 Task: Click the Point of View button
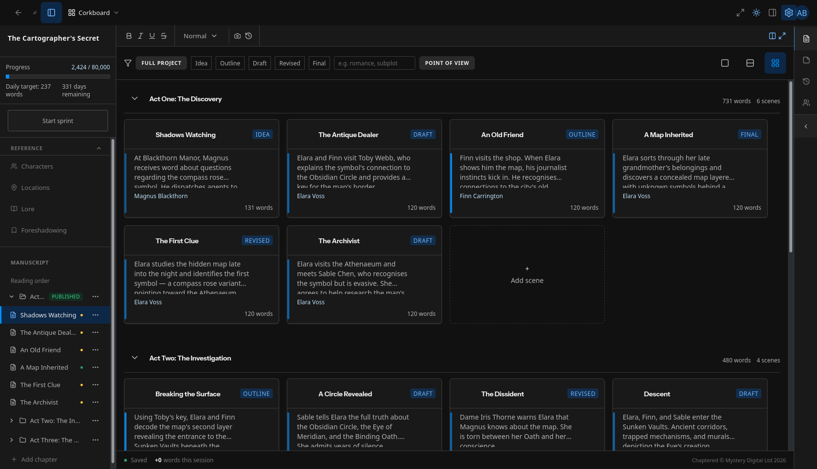coord(447,63)
